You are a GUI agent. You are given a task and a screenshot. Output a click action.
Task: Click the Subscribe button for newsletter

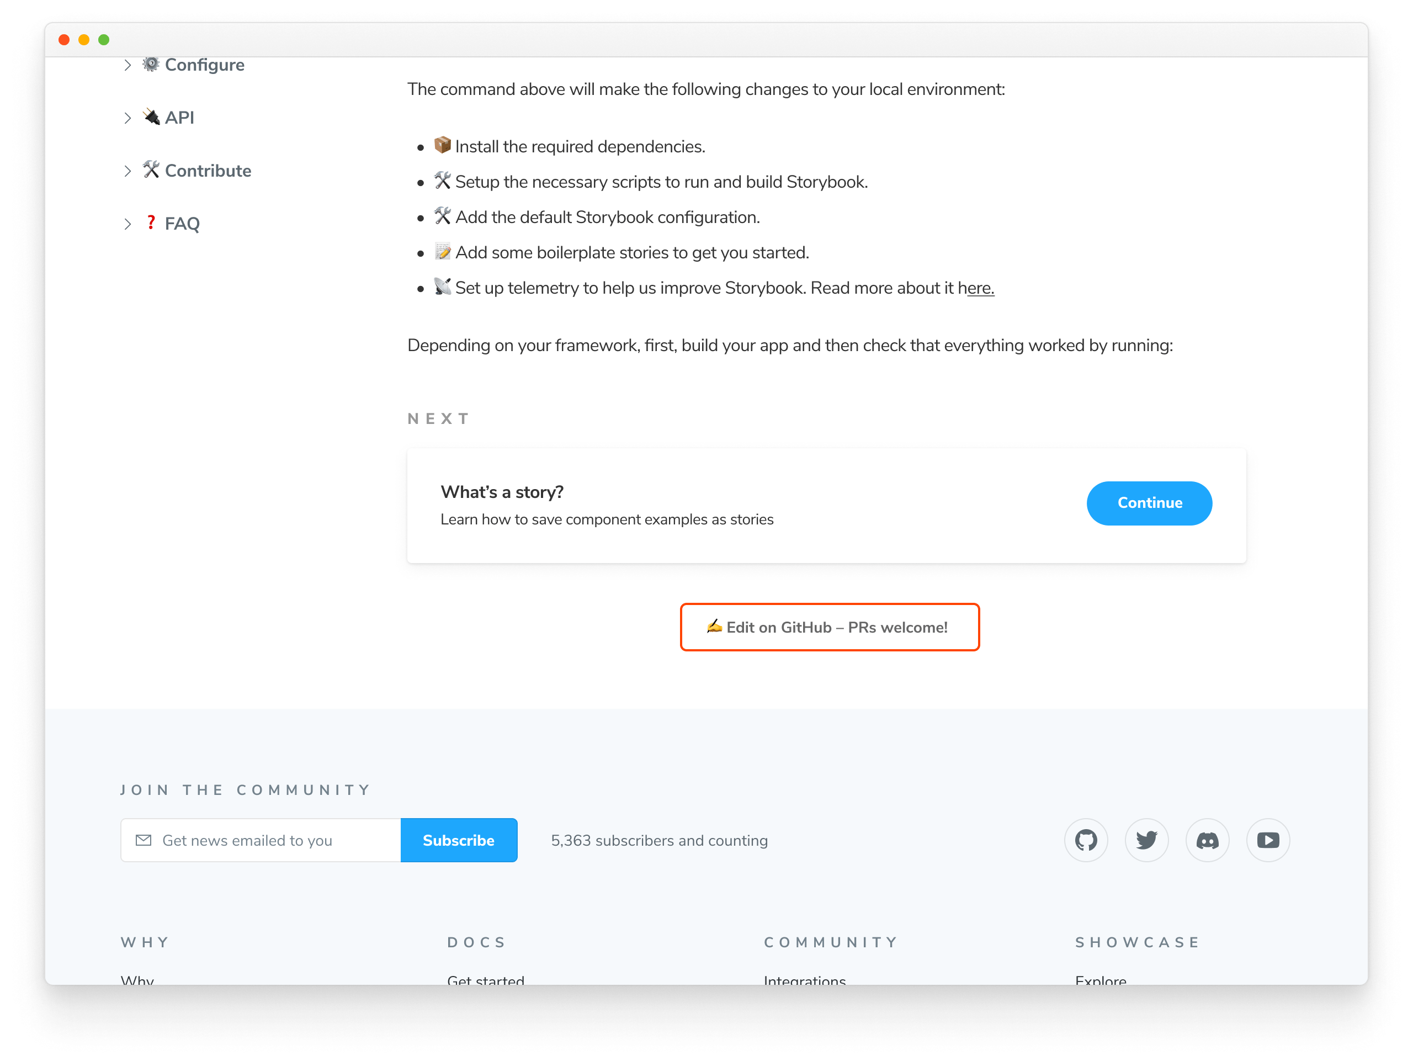(x=457, y=839)
